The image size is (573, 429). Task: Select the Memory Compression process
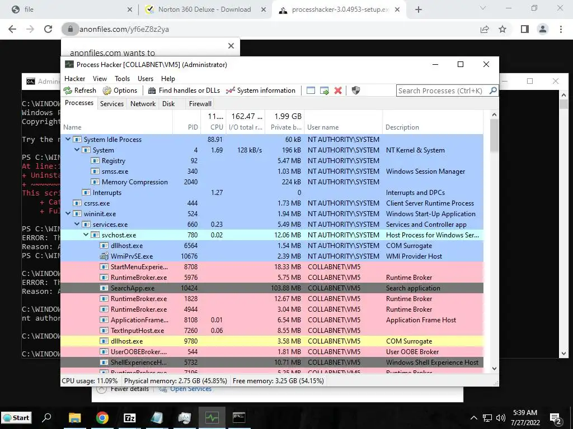tap(272, 182)
